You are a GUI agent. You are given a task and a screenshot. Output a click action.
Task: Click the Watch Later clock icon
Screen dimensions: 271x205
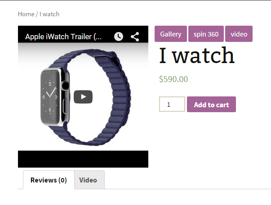point(119,36)
